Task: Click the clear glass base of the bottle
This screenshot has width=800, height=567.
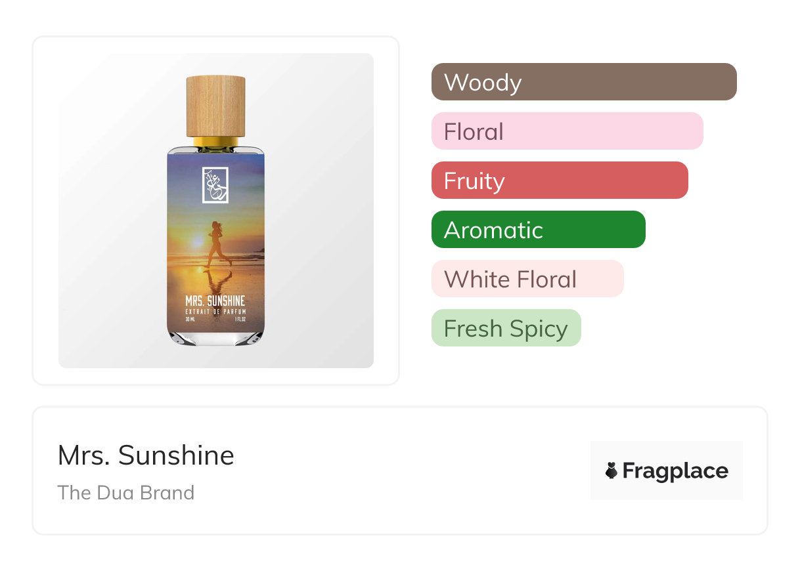Action: click(215, 337)
